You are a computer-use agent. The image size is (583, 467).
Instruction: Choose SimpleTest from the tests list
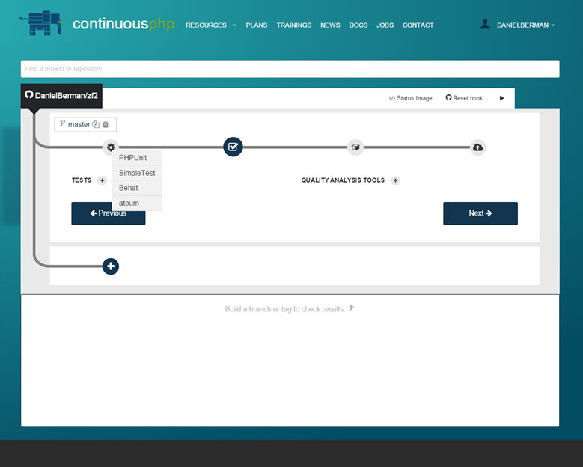tap(137, 173)
